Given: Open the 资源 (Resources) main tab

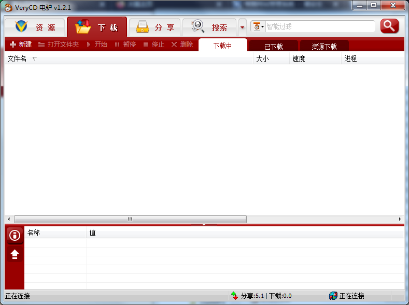Looking at the screenshot, I should pyautogui.click(x=35, y=27).
